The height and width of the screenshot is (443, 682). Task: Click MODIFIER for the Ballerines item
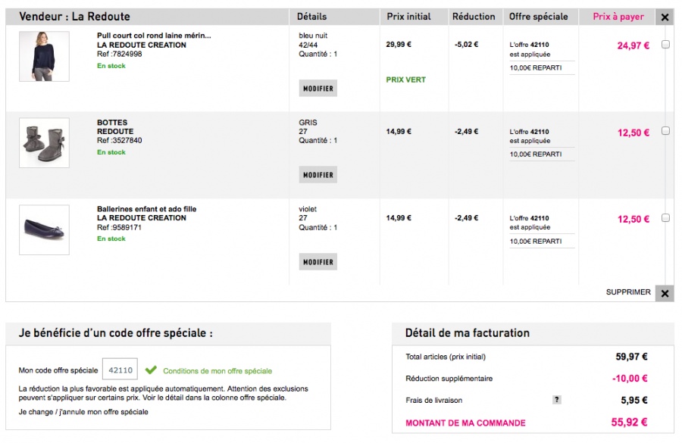coord(318,262)
